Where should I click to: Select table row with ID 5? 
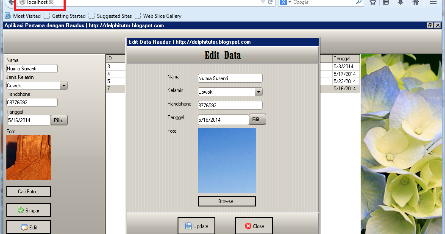pyautogui.click(x=116, y=81)
